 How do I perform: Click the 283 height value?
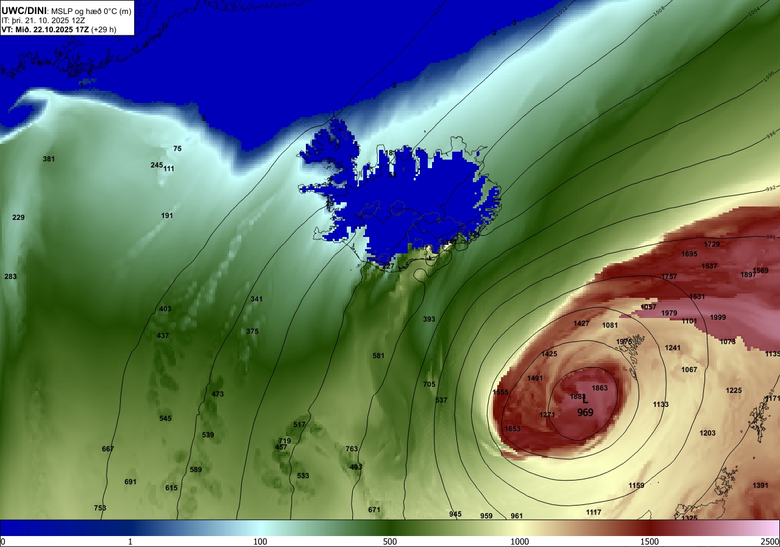[x=10, y=277]
